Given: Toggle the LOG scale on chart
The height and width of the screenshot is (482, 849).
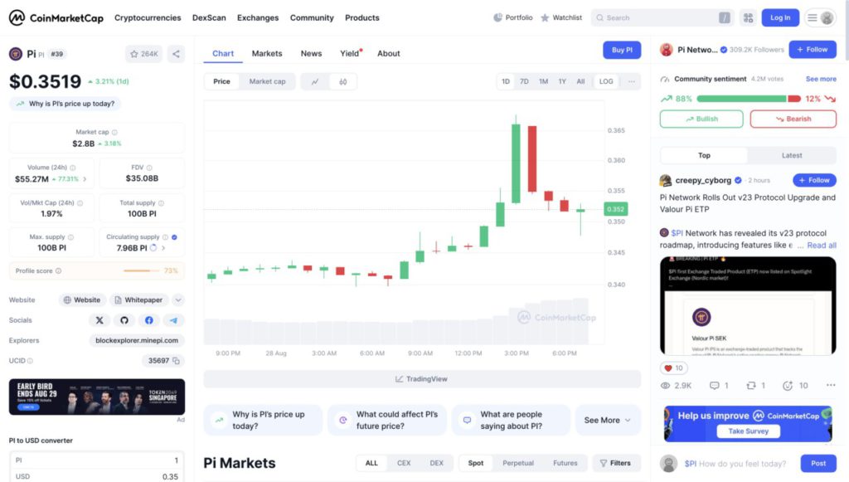Looking at the screenshot, I should click(606, 81).
